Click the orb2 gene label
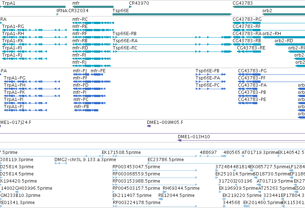 (x=267, y=11)
